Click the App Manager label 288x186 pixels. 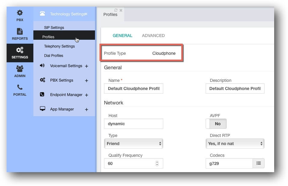[62, 109]
